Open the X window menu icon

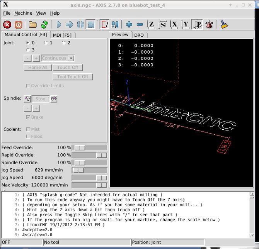5,5
